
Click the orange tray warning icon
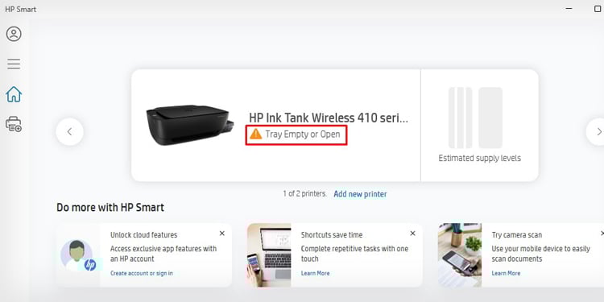[x=256, y=134]
